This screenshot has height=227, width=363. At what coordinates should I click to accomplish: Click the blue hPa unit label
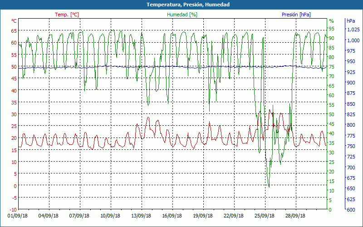pos(351,21)
